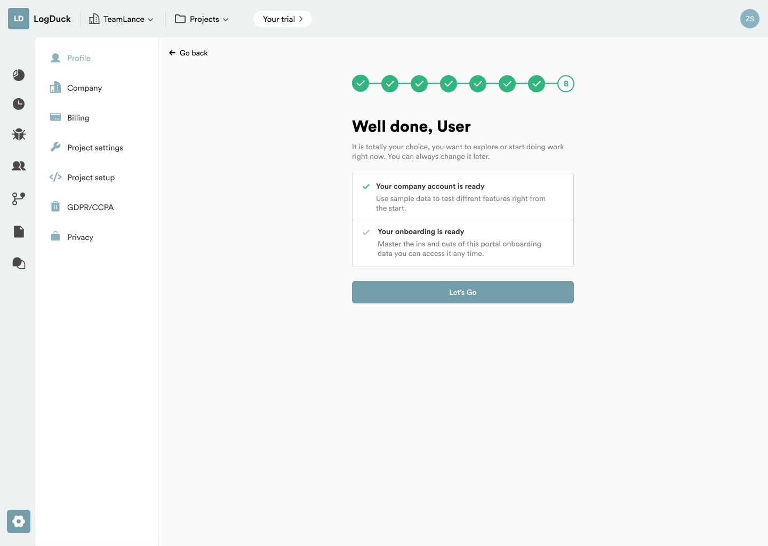
Task: Click the Let's Go button
Action: [462, 292]
